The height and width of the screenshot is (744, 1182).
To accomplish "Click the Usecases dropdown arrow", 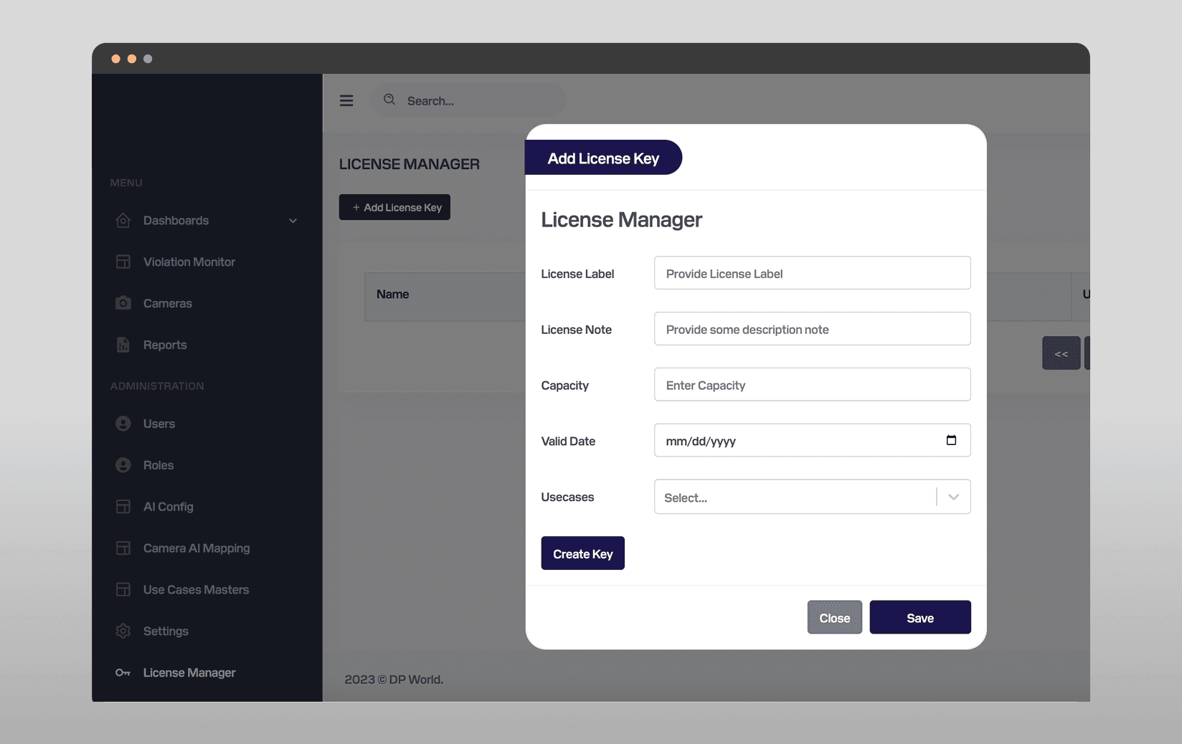I will pyautogui.click(x=954, y=497).
